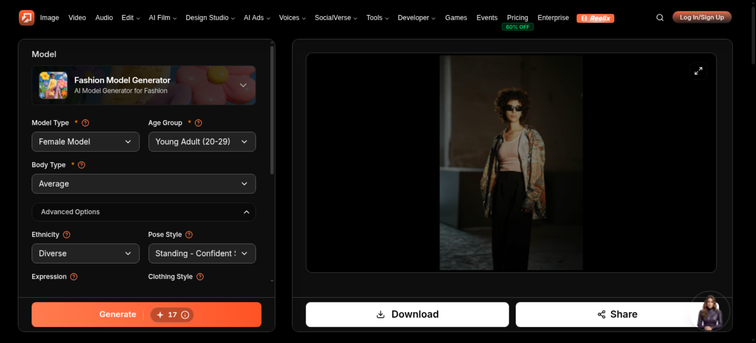Click the site logo icon
This screenshot has width=756, height=343.
coord(26,18)
